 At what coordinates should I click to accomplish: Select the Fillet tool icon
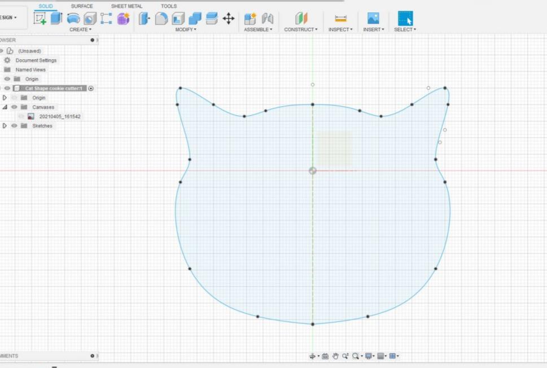[161, 18]
